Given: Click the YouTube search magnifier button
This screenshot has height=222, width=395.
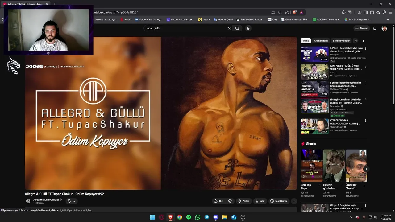Looking at the screenshot, I should pyautogui.click(x=237, y=28).
